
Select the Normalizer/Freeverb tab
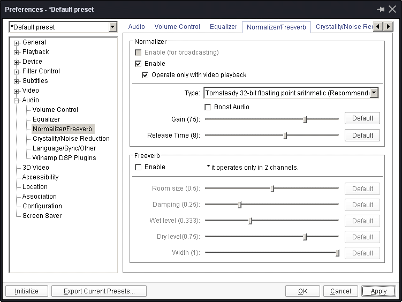[x=276, y=27]
